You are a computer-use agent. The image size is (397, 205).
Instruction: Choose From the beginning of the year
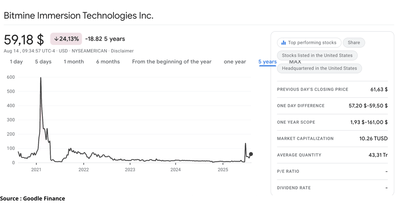coord(172,62)
